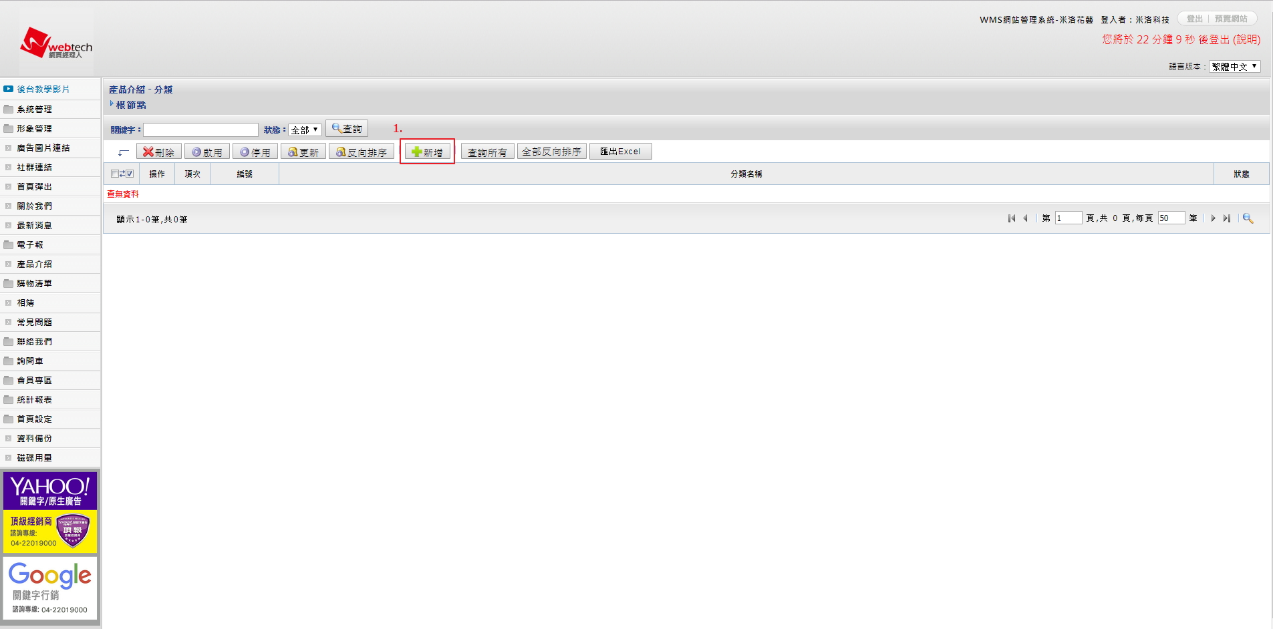Open the 語言版本 language dropdown
1273x629 pixels.
(x=1234, y=67)
